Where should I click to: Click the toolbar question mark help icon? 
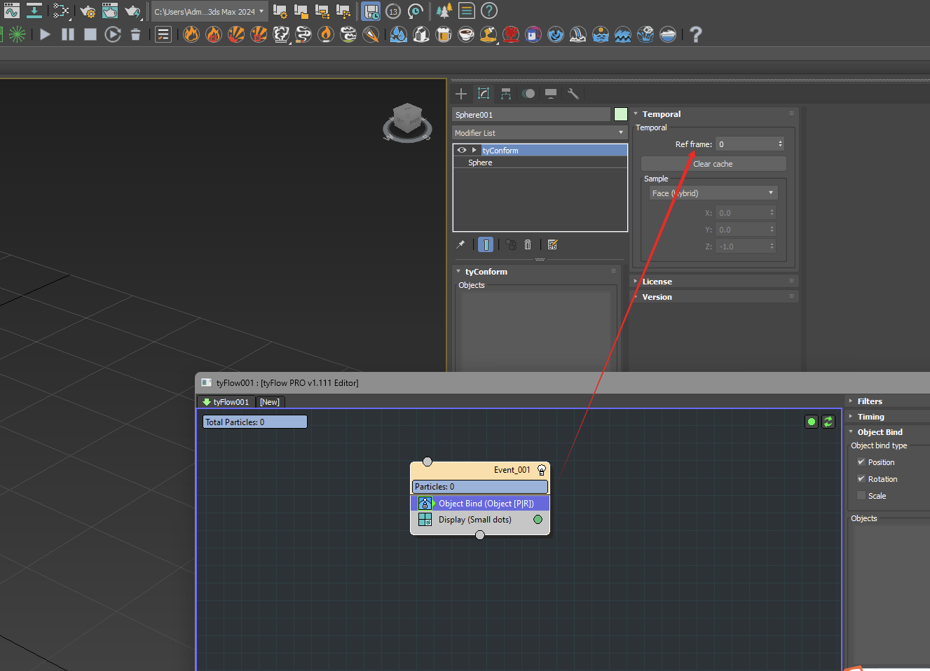(x=695, y=34)
